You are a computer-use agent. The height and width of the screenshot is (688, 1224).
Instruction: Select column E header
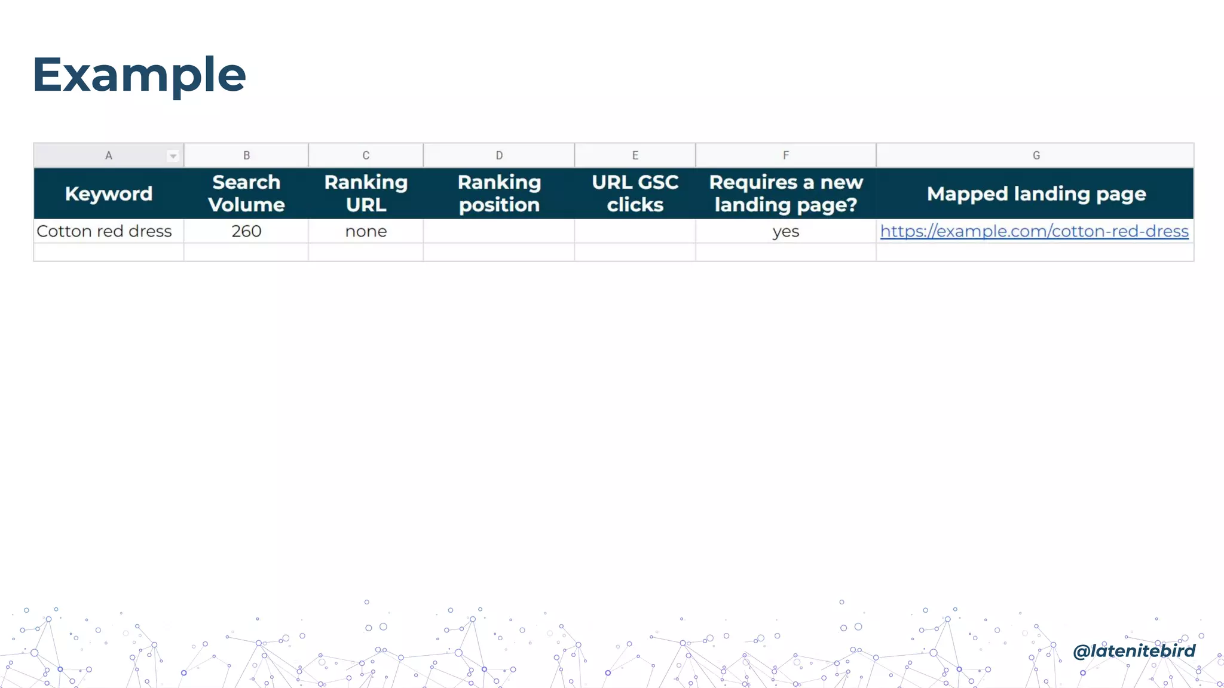point(635,155)
